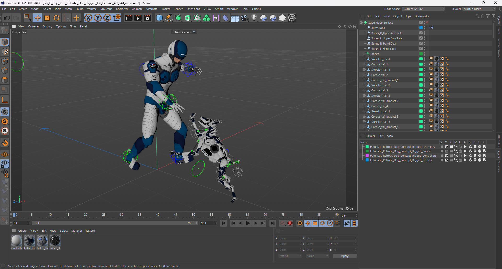Screen dimensions: 502x269
Task: Step to next frame
Action: click(x=255, y=223)
